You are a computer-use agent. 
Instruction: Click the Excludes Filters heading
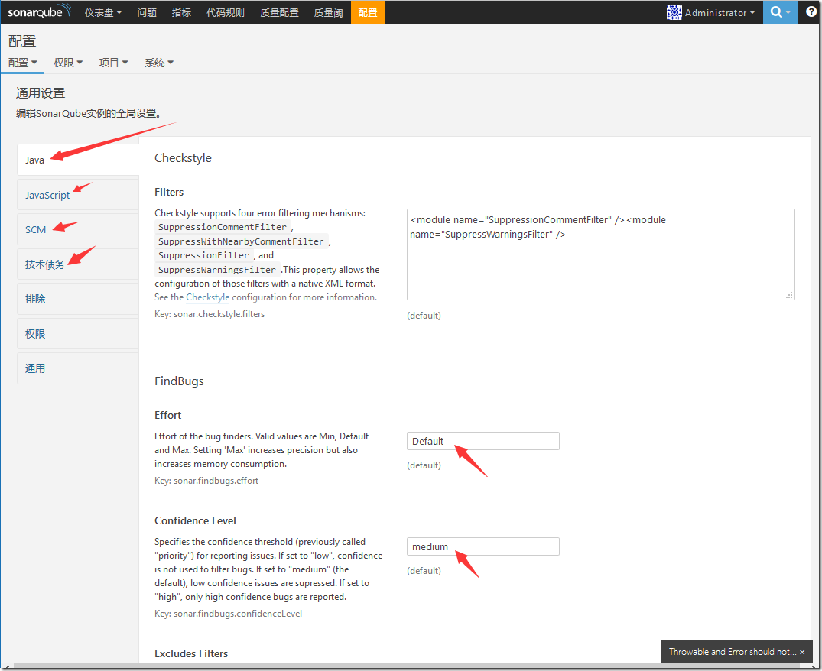point(191,653)
